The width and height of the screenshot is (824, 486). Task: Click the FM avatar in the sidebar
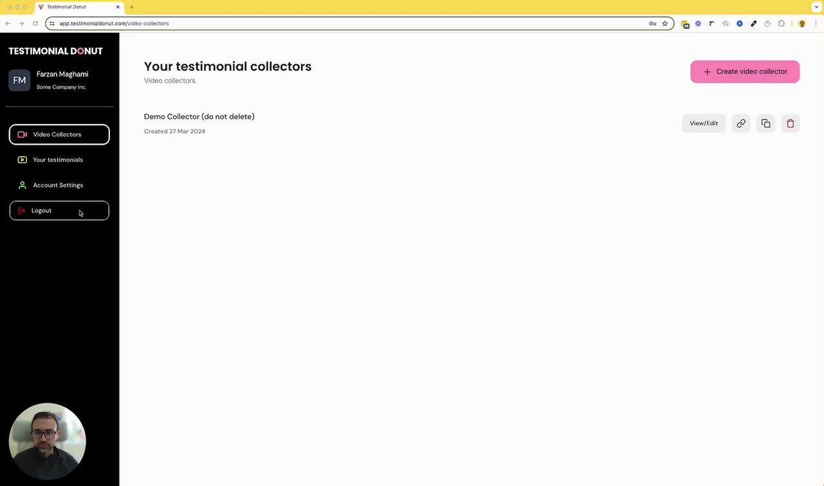(x=19, y=80)
